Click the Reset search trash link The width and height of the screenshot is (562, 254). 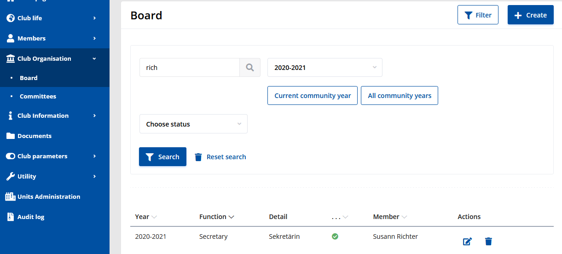pyautogui.click(x=220, y=157)
